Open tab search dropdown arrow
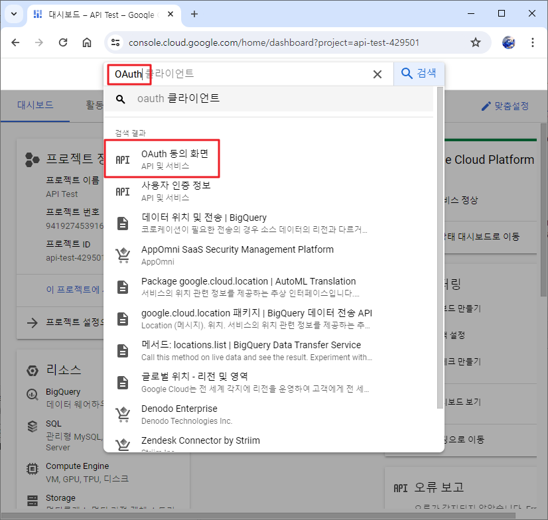Viewport: 548px width, 520px height. click(14, 14)
